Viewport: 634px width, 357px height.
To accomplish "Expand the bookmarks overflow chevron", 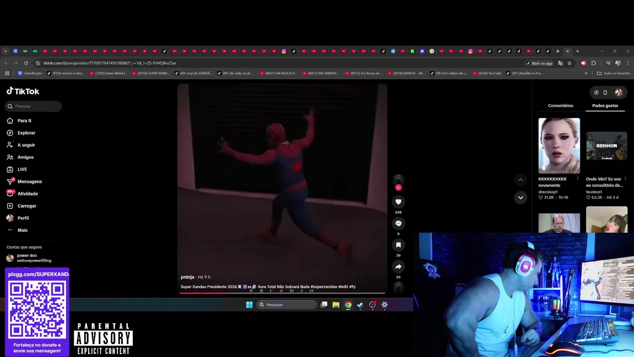I will (586, 73).
